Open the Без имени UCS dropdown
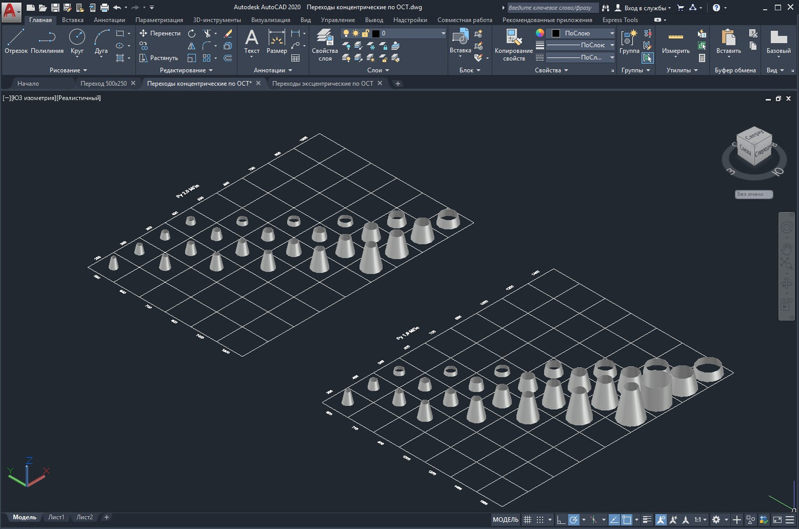This screenshot has width=799, height=529. [754, 194]
